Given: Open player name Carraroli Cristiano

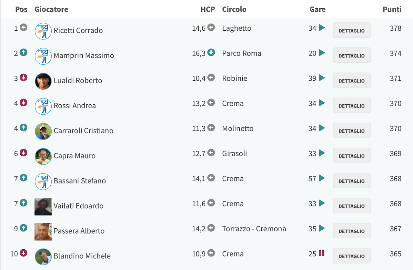Looking at the screenshot, I should click(x=84, y=130).
